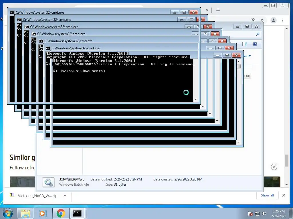This screenshot has height=219, width=293.
Task: Open the volume speaker tray icon
Action: pos(264,214)
